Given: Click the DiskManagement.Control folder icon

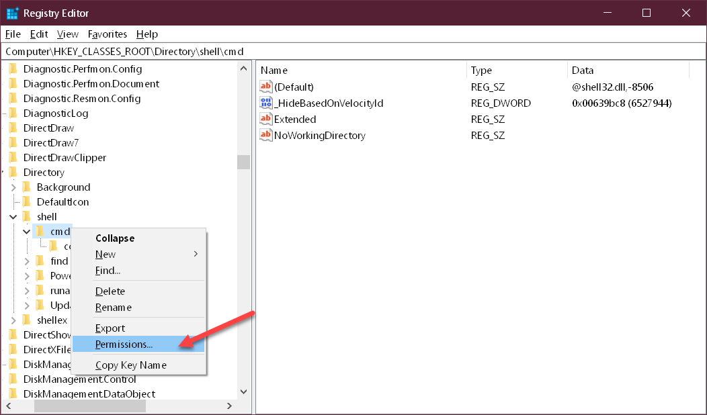Looking at the screenshot, I should (x=13, y=379).
